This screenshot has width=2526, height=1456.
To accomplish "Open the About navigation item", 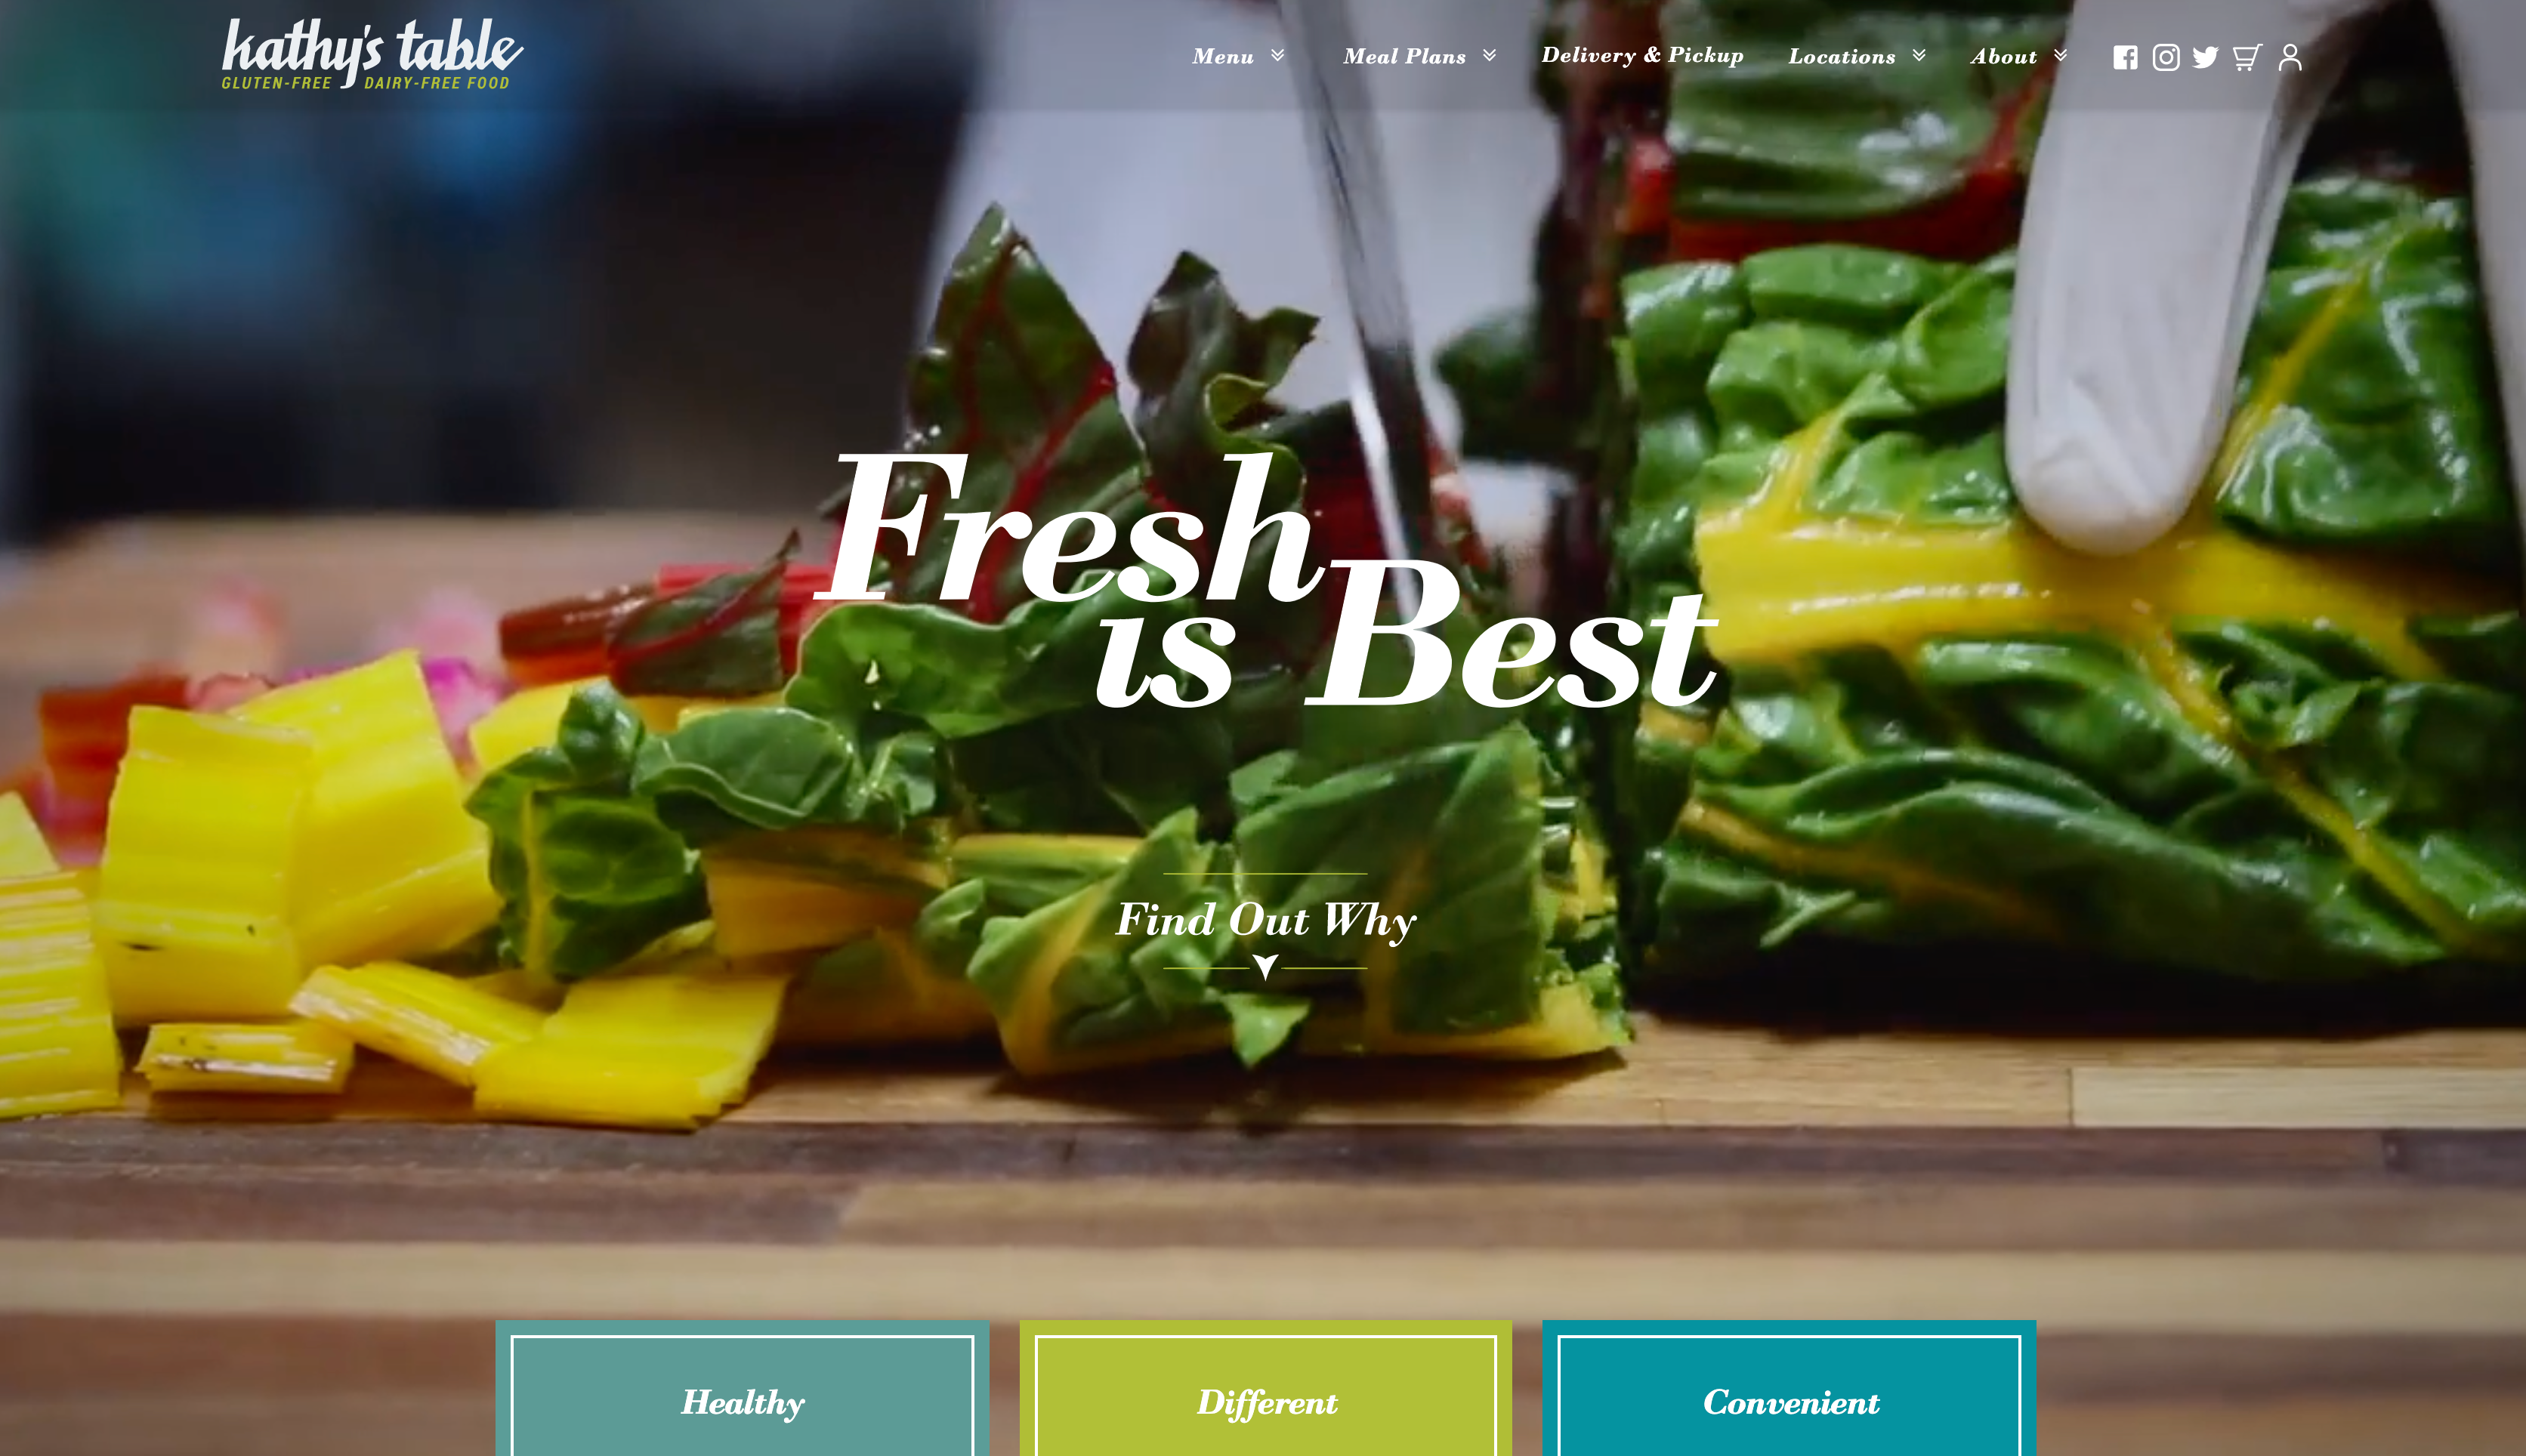I will [2003, 57].
